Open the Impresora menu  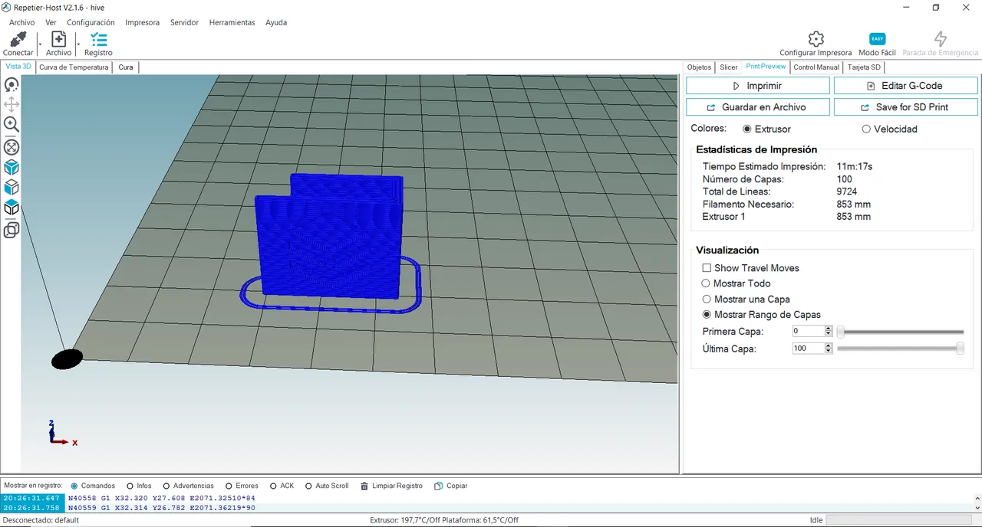[x=142, y=22]
